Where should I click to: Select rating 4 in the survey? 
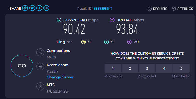click(x=164, y=68)
